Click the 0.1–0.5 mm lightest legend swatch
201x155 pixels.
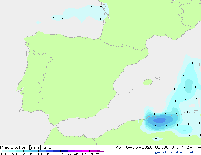(5, 151)
